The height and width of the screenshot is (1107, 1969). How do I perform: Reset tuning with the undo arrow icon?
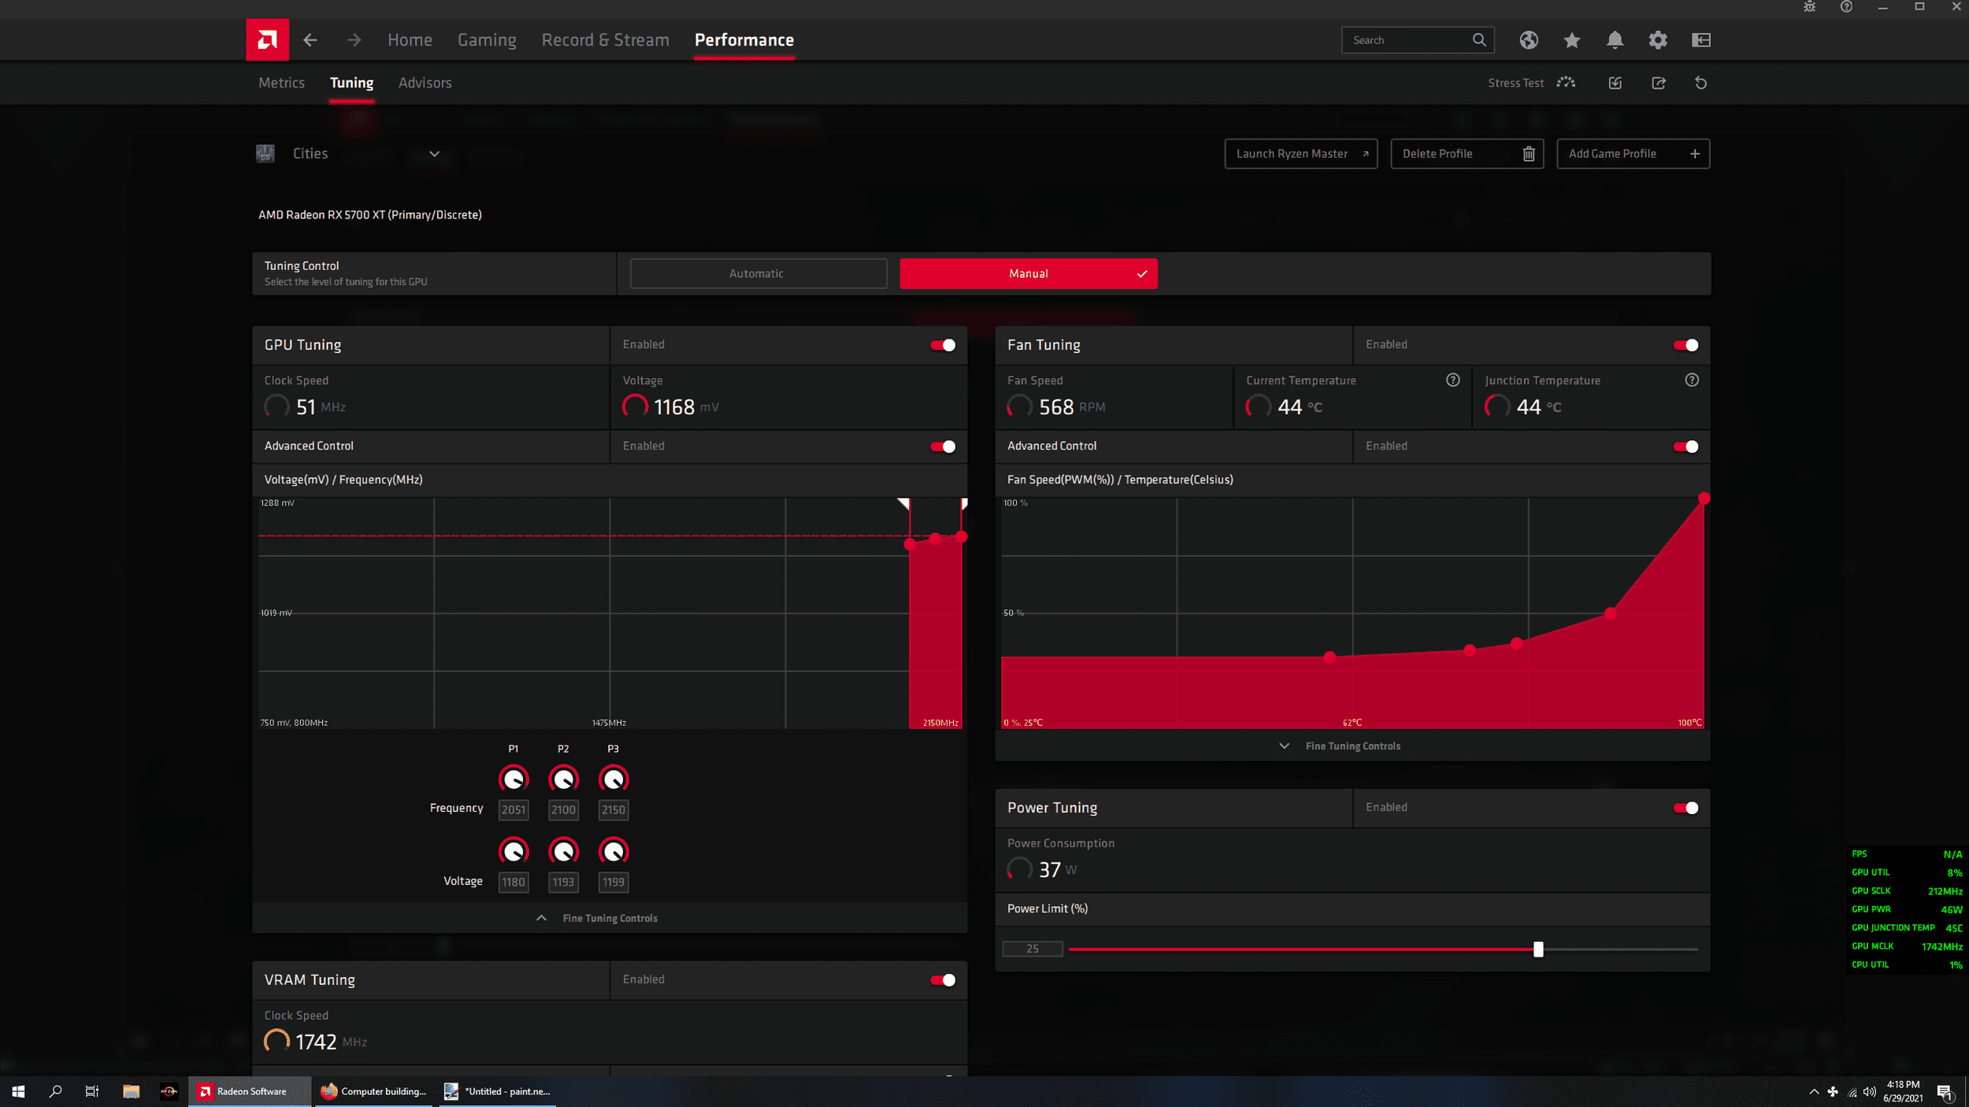[x=1701, y=83]
